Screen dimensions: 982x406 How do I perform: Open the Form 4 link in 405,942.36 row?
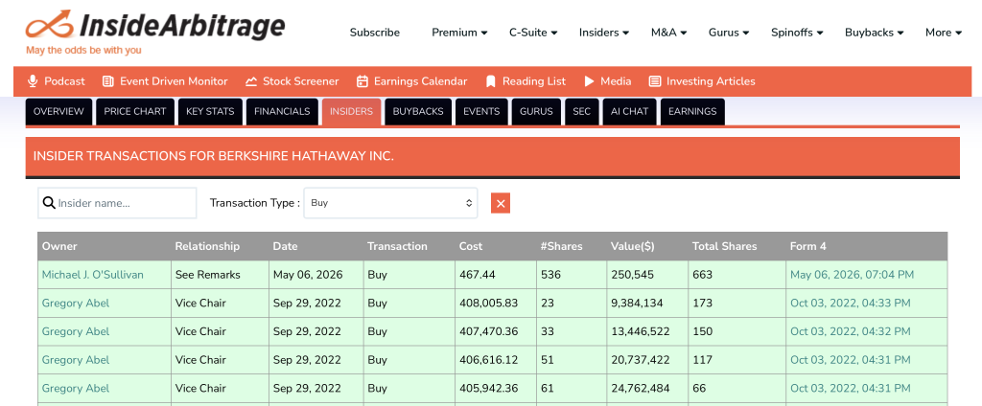(851, 389)
